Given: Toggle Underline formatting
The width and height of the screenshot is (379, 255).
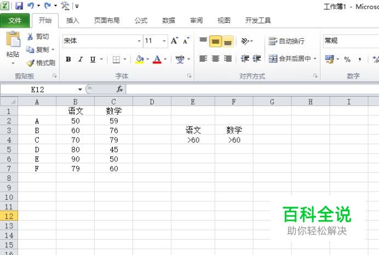Looking at the screenshot, I should point(93,60).
